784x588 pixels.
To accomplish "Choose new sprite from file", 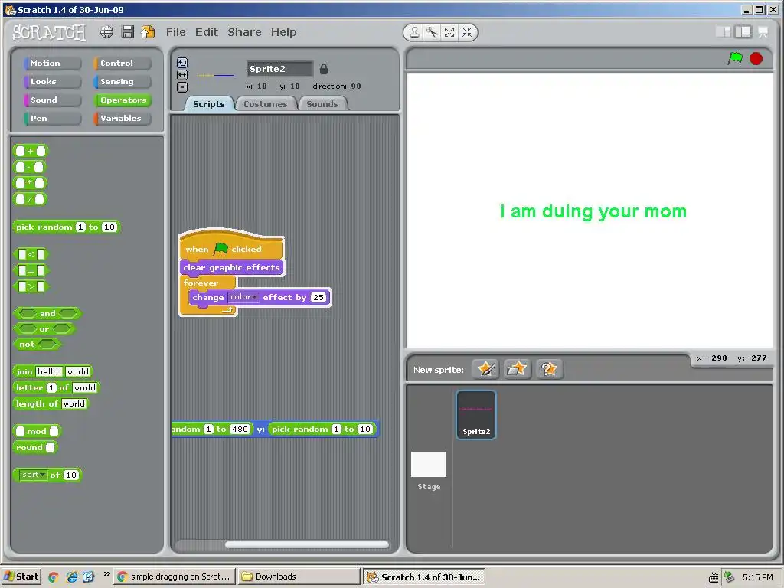I will tap(517, 369).
